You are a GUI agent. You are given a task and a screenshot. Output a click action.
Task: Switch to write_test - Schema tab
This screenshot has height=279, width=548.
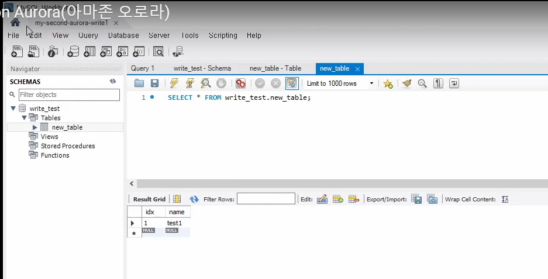pyautogui.click(x=202, y=68)
